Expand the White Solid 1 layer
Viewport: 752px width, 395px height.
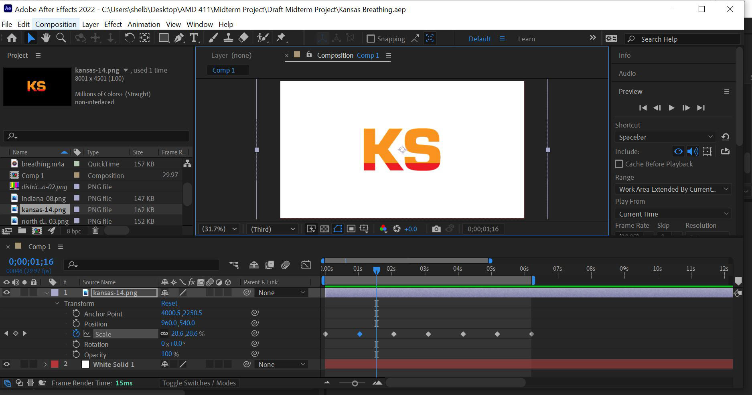[x=45, y=365]
